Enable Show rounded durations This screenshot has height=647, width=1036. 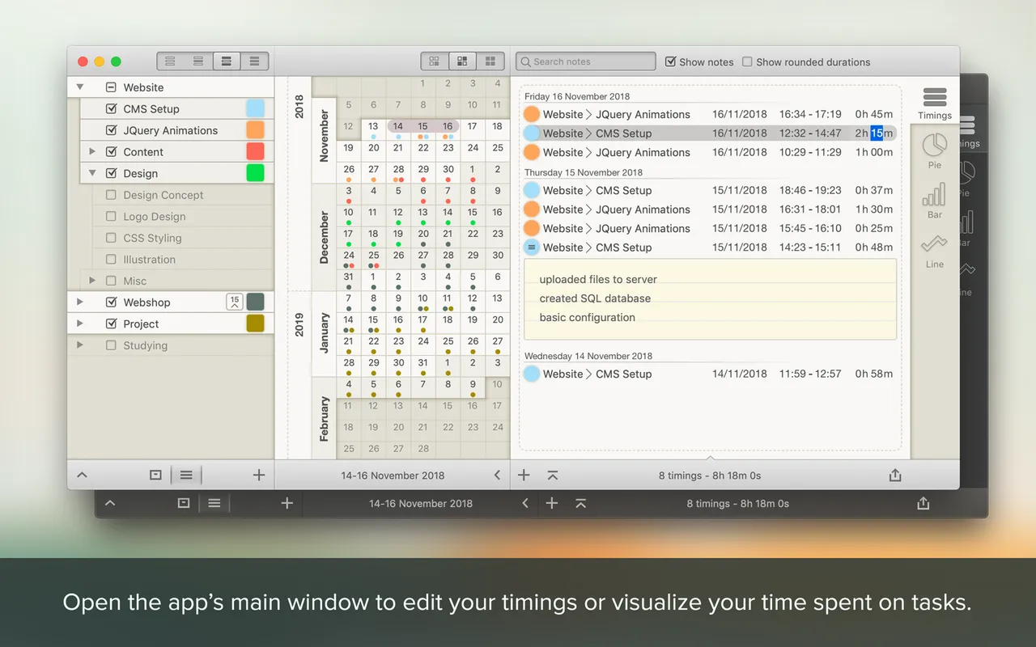click(747, 61)
